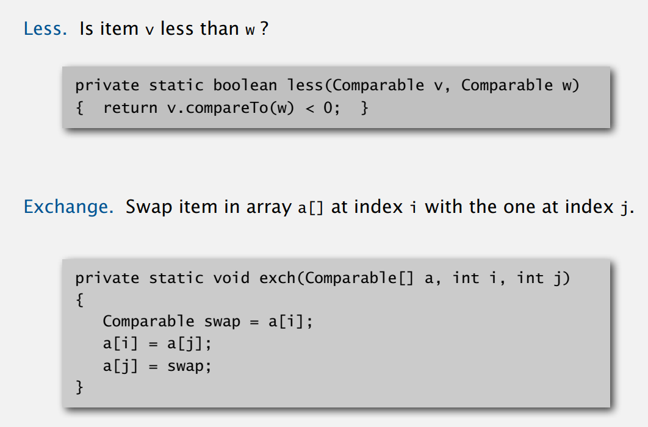The width and height of the screenshot is (648, 427).
Task: Click the blue "Exchange." heading
Action: [x=68, y=207]
